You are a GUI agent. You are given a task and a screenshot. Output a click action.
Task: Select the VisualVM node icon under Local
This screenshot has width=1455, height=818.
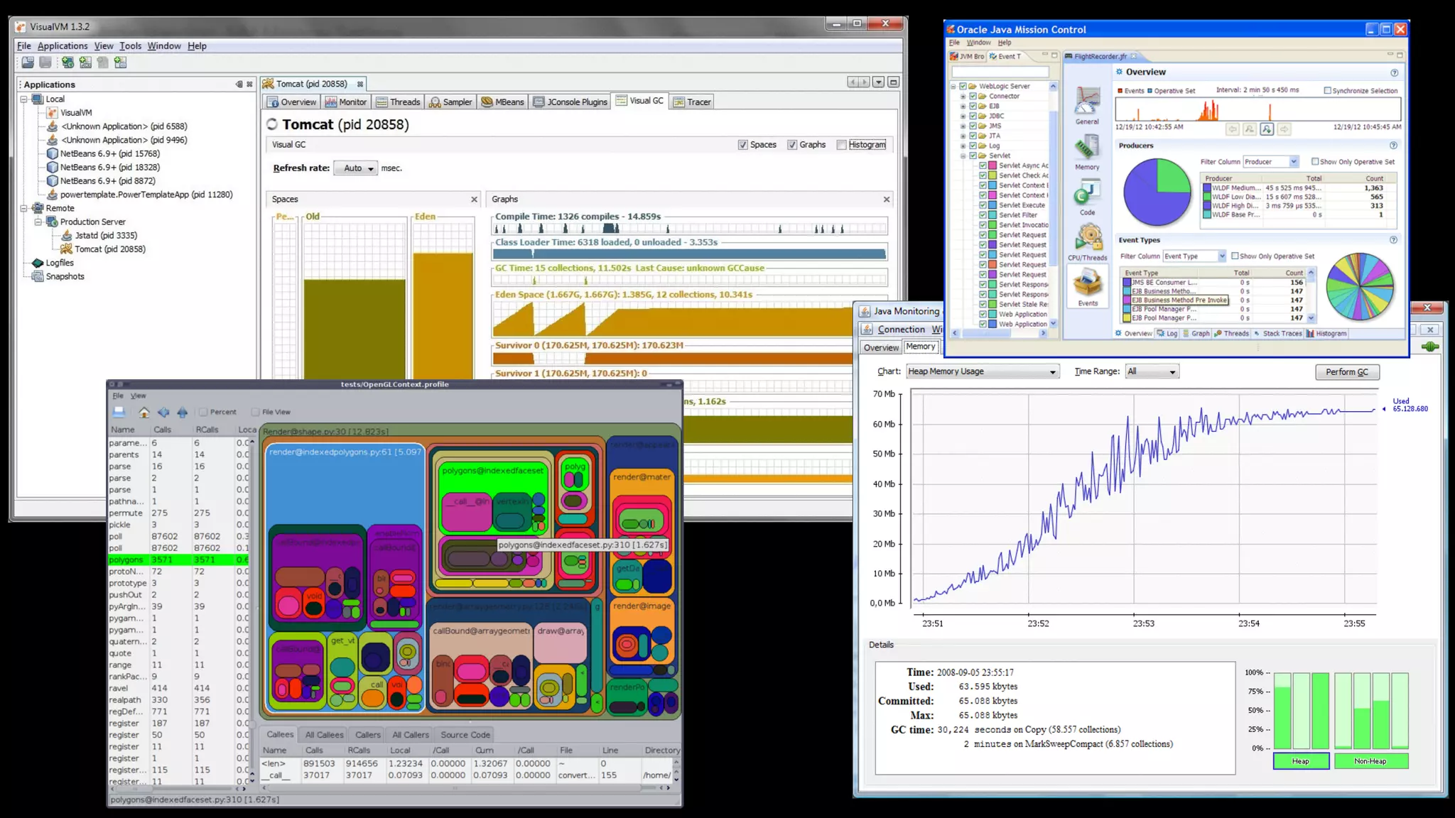[x=53, y=112]
